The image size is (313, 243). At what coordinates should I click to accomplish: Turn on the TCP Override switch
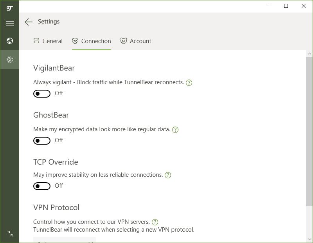pos(42,186)
